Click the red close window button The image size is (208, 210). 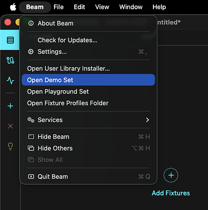pos(8,22)
